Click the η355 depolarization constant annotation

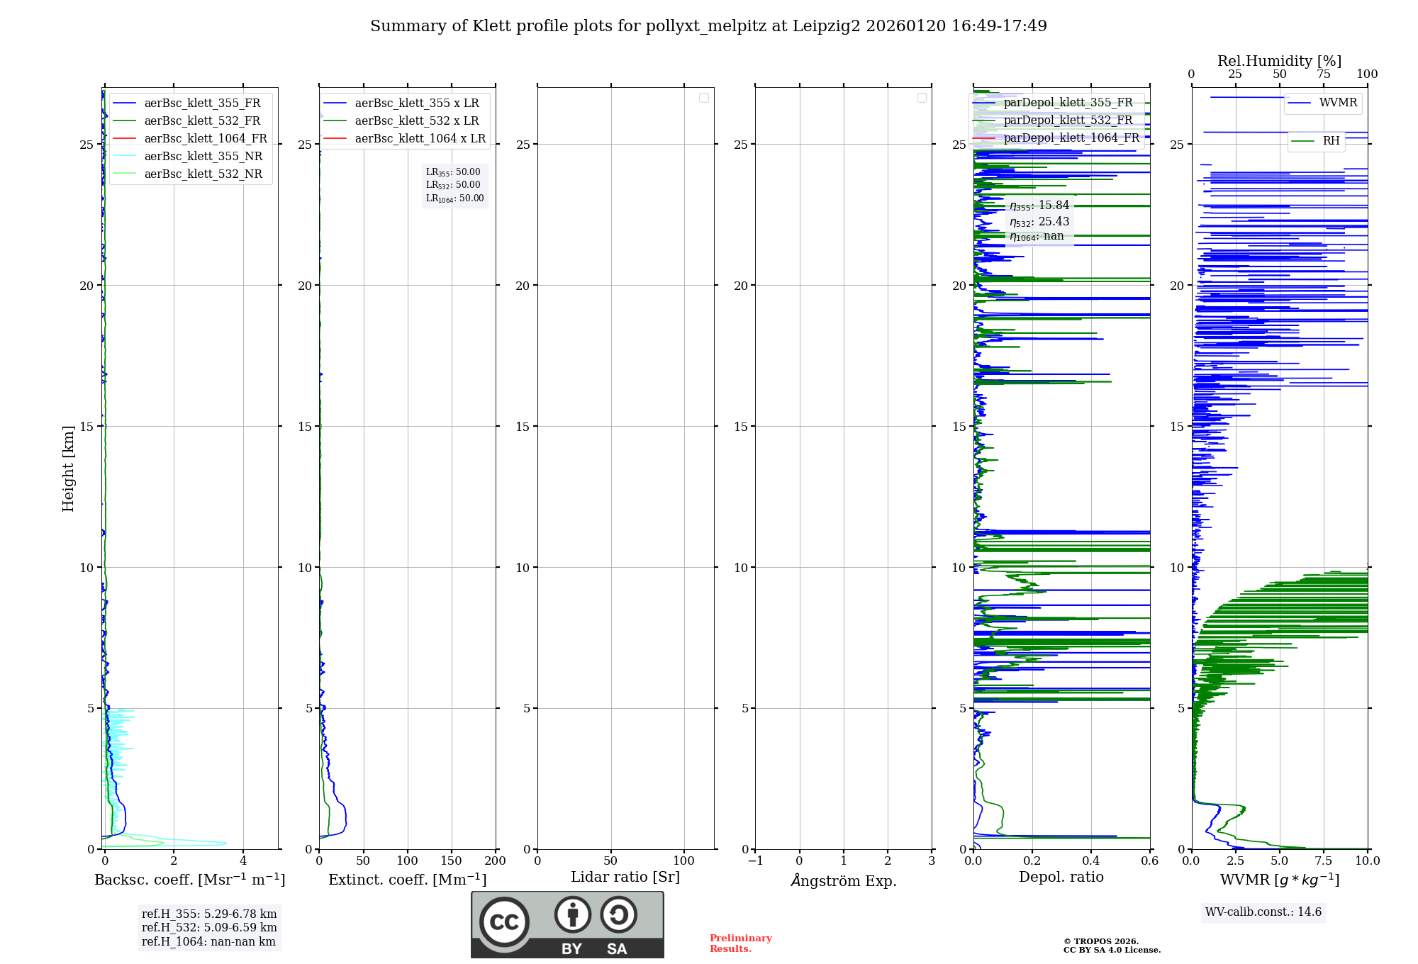(x=1039, y=206)
